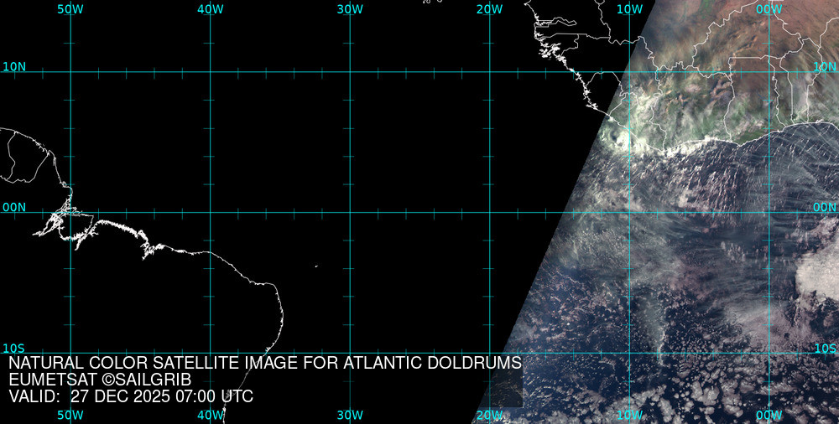Click the 40W longitude label at top
Image resolution: width=839 pixels, height=424 pixels.
(x=210, y=9)
